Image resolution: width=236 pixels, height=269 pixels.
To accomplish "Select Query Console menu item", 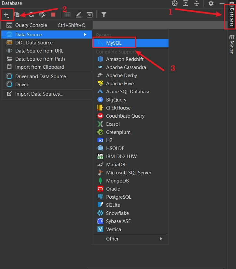I will pos(47,25).
